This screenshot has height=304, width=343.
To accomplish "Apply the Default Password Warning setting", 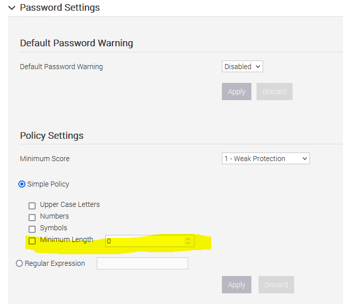I will click(237, 92).
